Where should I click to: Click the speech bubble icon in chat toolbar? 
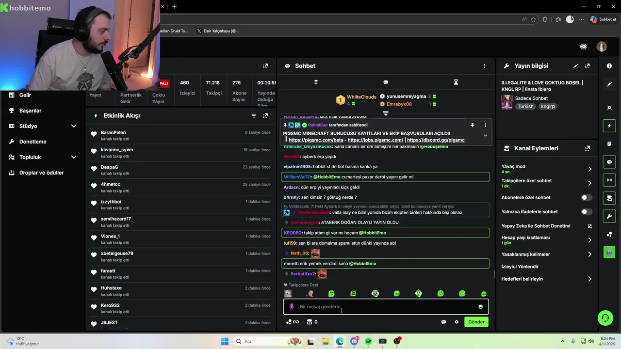coord(386,82)
